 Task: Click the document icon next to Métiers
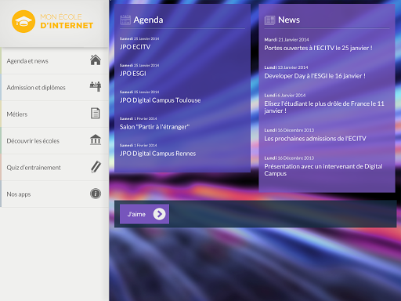click(96, 114)
